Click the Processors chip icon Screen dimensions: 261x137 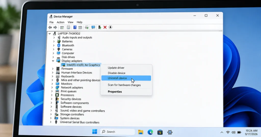(57, 95)
